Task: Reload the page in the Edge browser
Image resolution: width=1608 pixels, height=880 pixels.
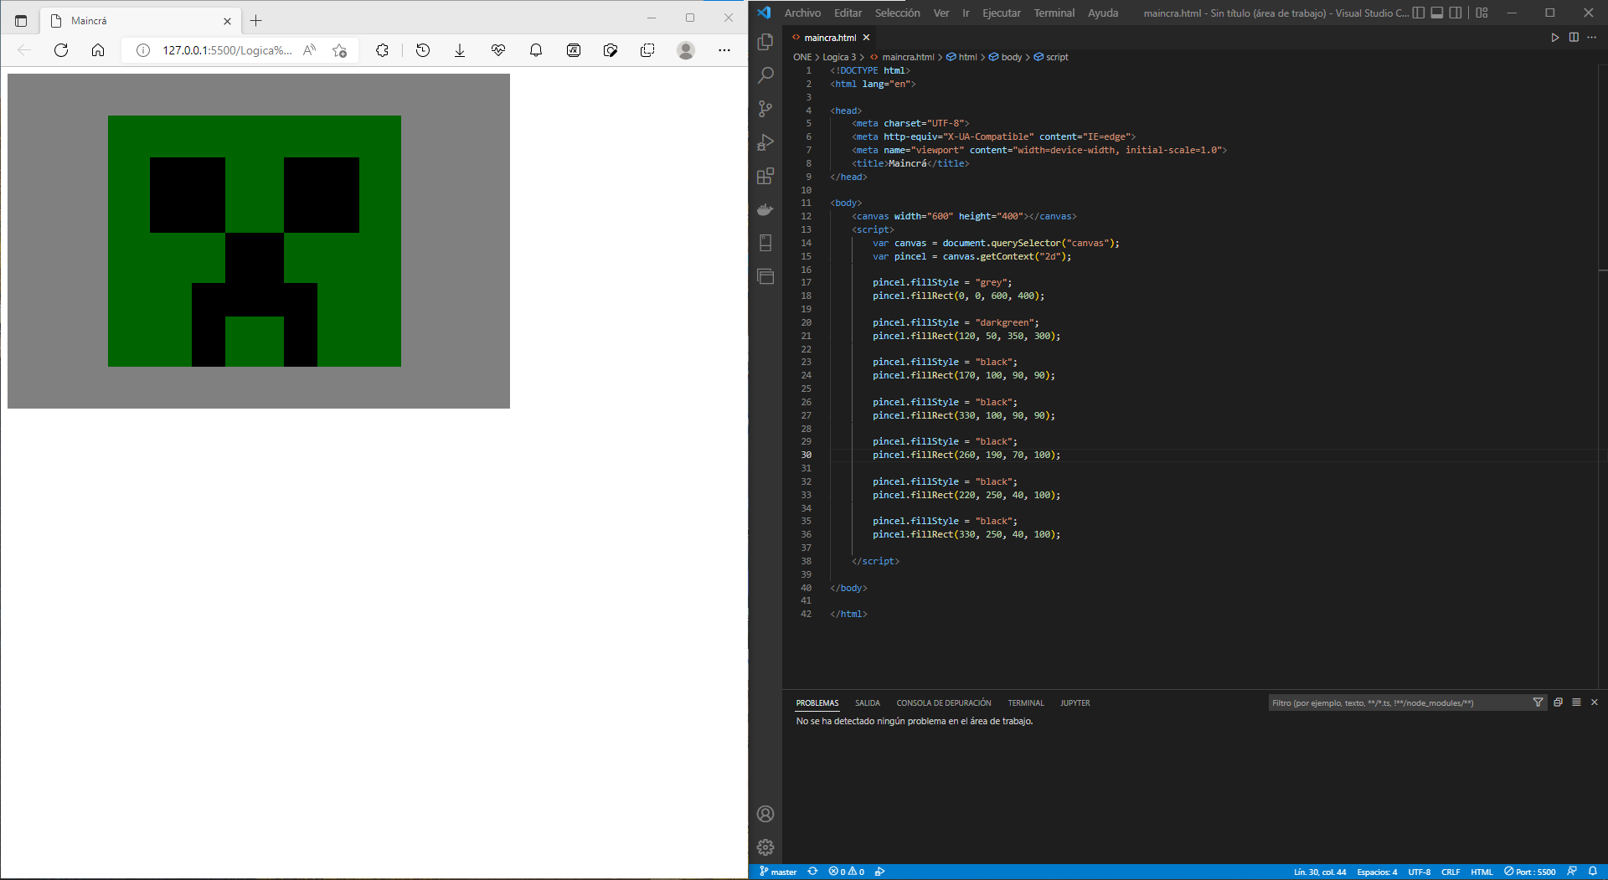Action: [x=61, y=50]
